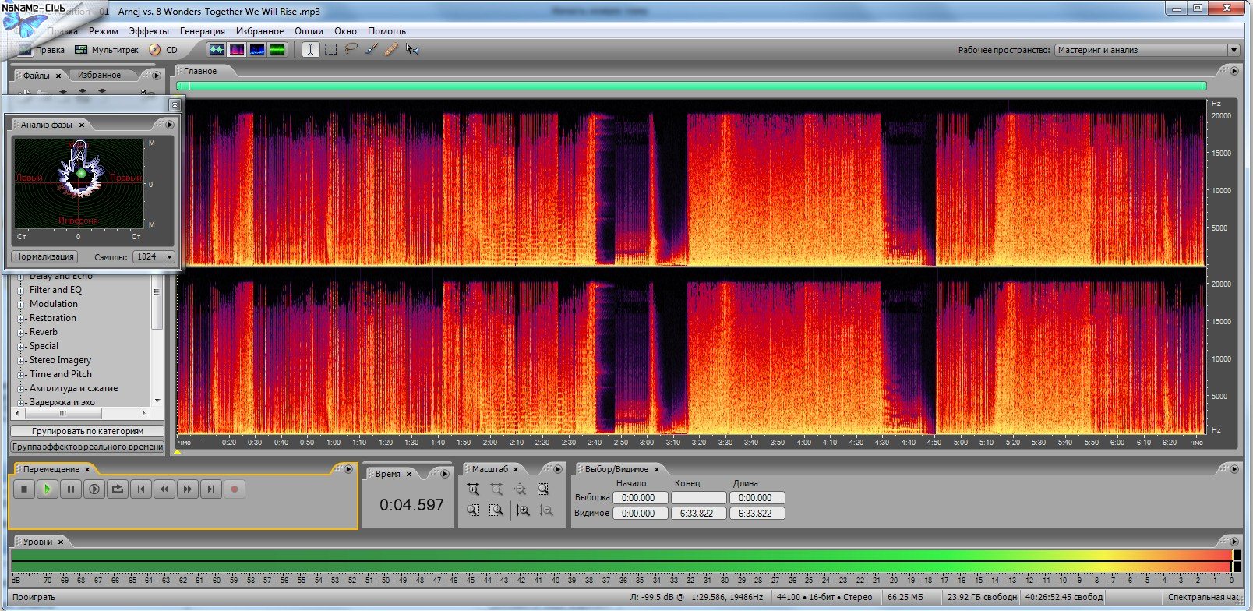The image size is (1253, 611).
Task: Open the Рабочее пространство workspace dropdown
Action: pyautogui.click(x=1147, y=50)
